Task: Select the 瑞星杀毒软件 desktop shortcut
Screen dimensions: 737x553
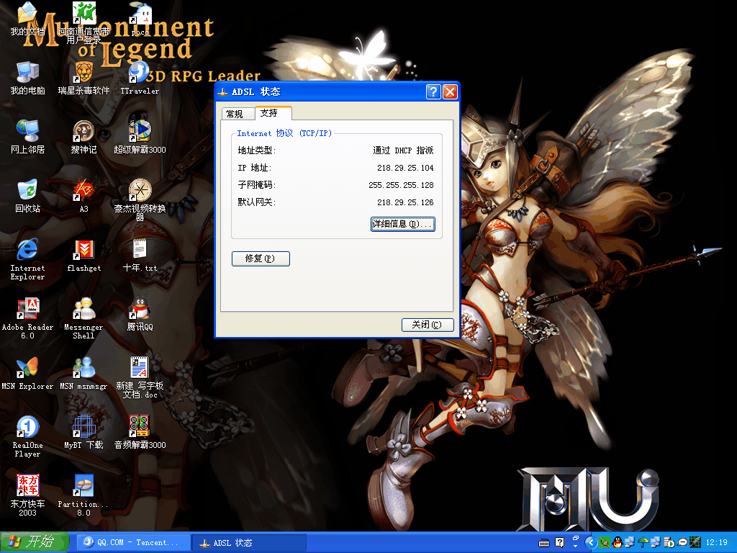Action: [83, 78]
